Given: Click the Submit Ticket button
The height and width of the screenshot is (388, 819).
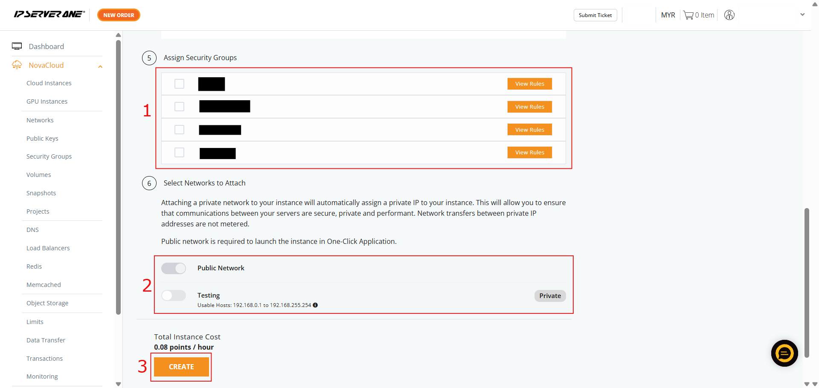Looking at the screenshot, I should point(595,15).
